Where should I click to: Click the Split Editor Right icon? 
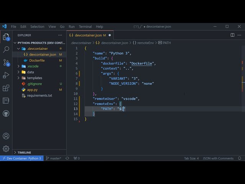[x=232, y=35]
